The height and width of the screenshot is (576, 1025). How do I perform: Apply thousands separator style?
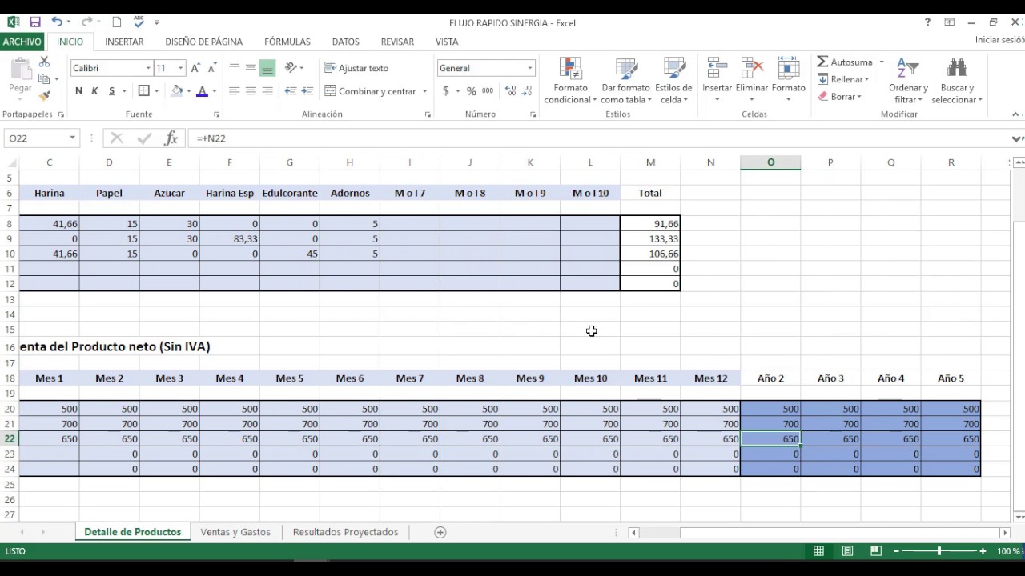tap(487, 91)
